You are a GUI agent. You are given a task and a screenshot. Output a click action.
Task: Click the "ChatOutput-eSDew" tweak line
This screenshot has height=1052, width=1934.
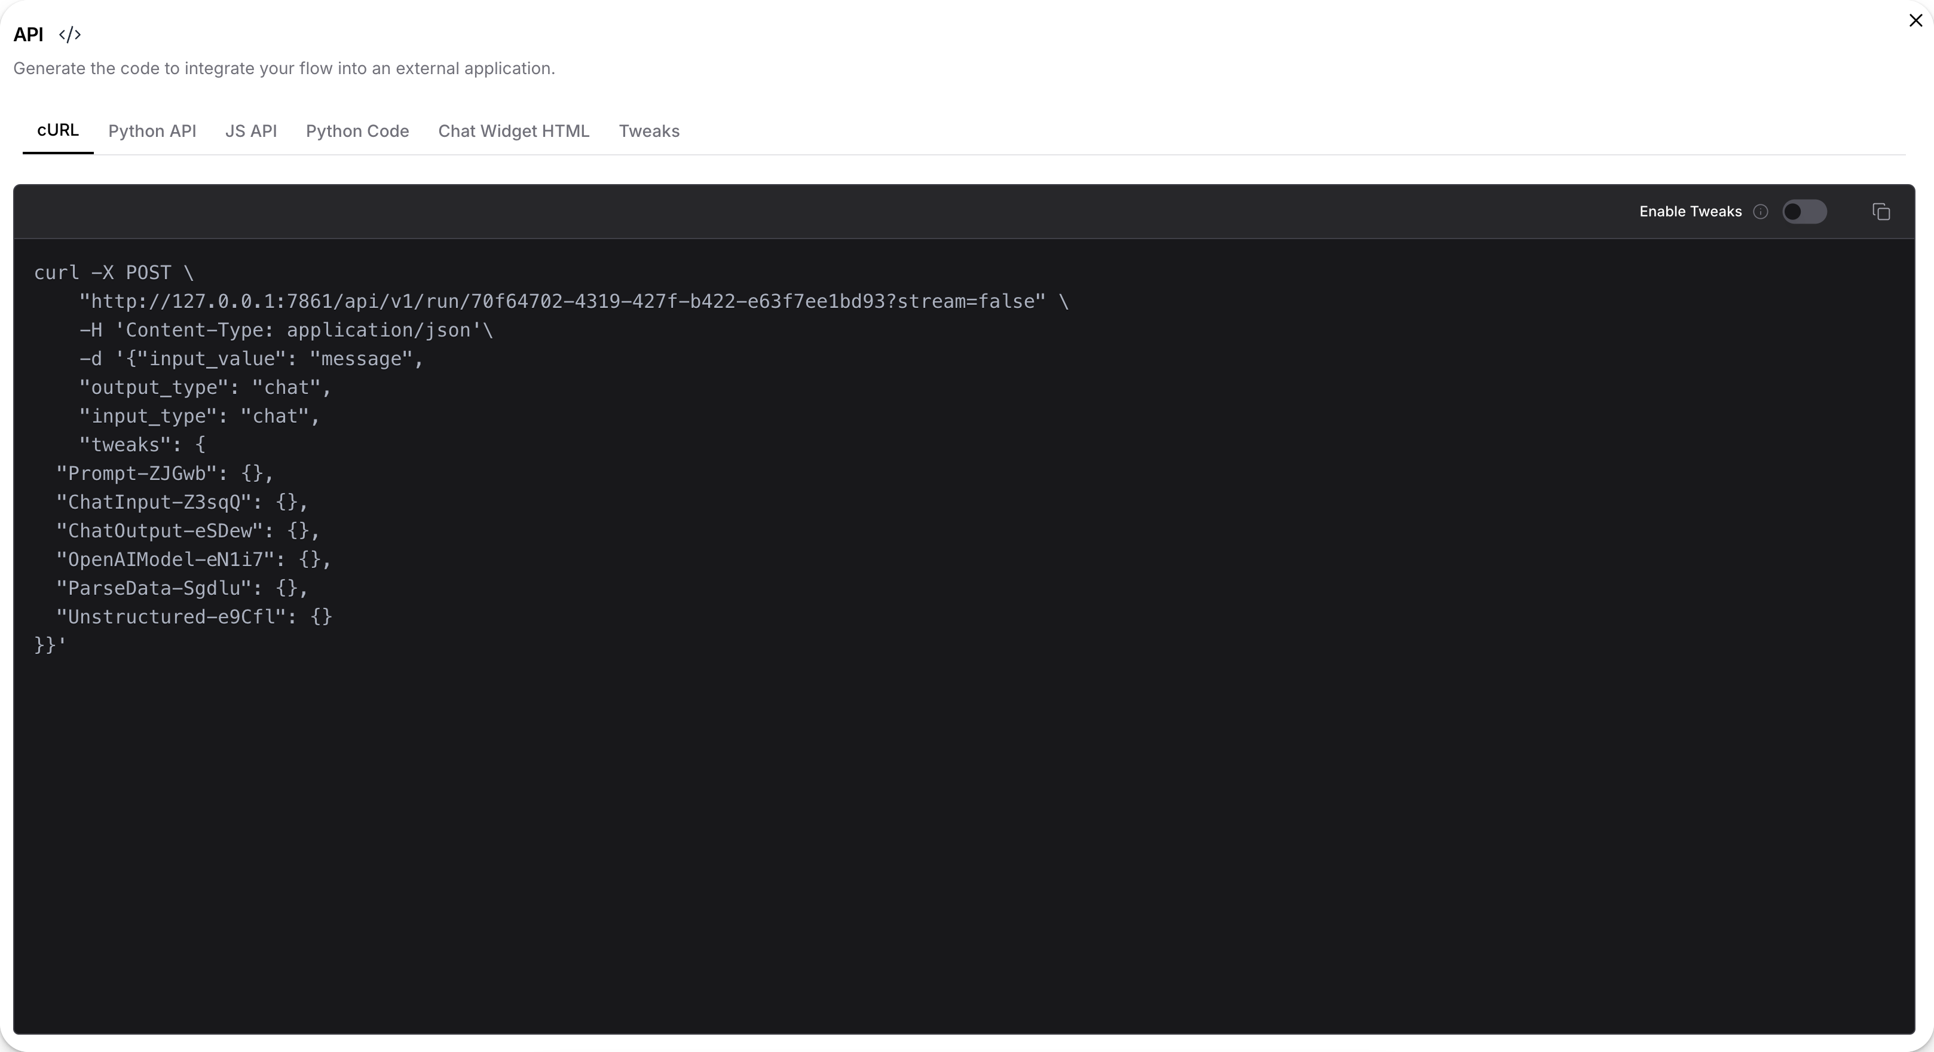[x=188, y=531]
